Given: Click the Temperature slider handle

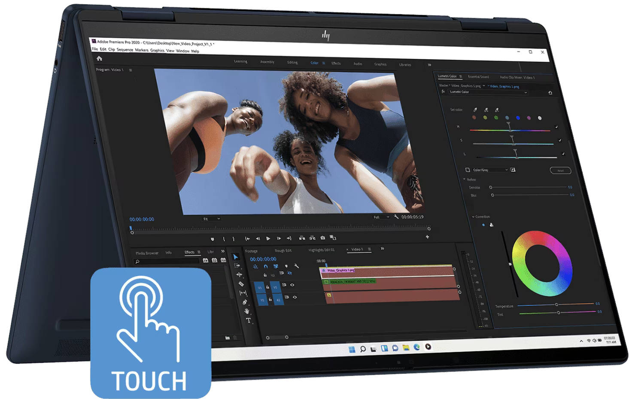Looking at the screenshot, I should [x=556, y=305].
